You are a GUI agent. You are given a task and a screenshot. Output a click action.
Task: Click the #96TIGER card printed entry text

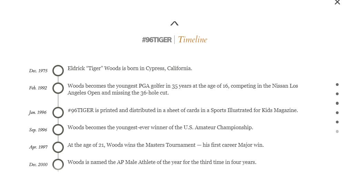coord(183,110)
